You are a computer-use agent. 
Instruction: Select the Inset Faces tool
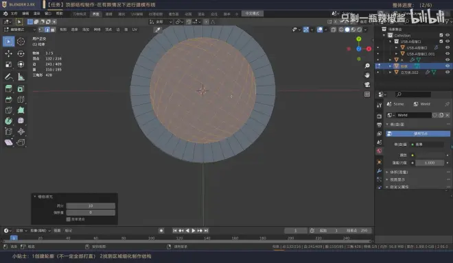[x=21, y=89]
